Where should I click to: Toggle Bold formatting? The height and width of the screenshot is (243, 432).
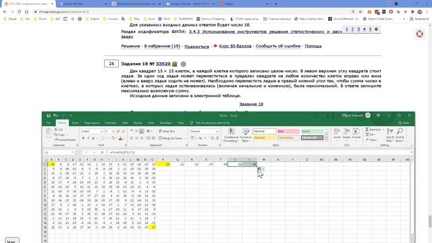point(83,138)
